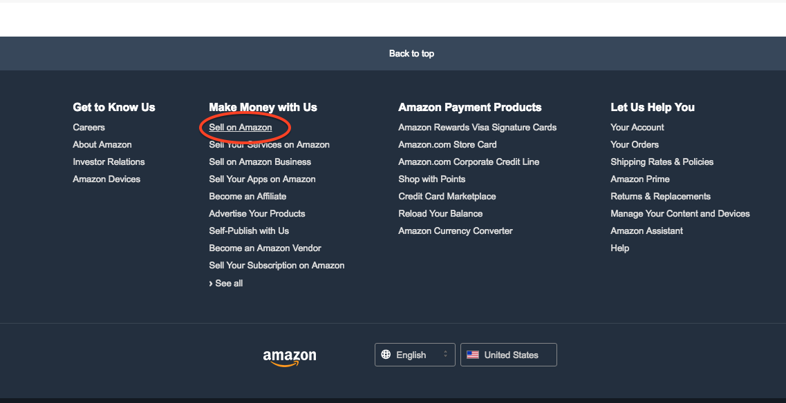The image size is (786, 403).
Task: Click the Back to top bar
Action: tap(393, 54)
